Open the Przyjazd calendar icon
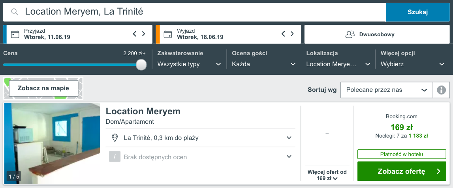This screenshot has height=188, width=453. pos(15,34)
